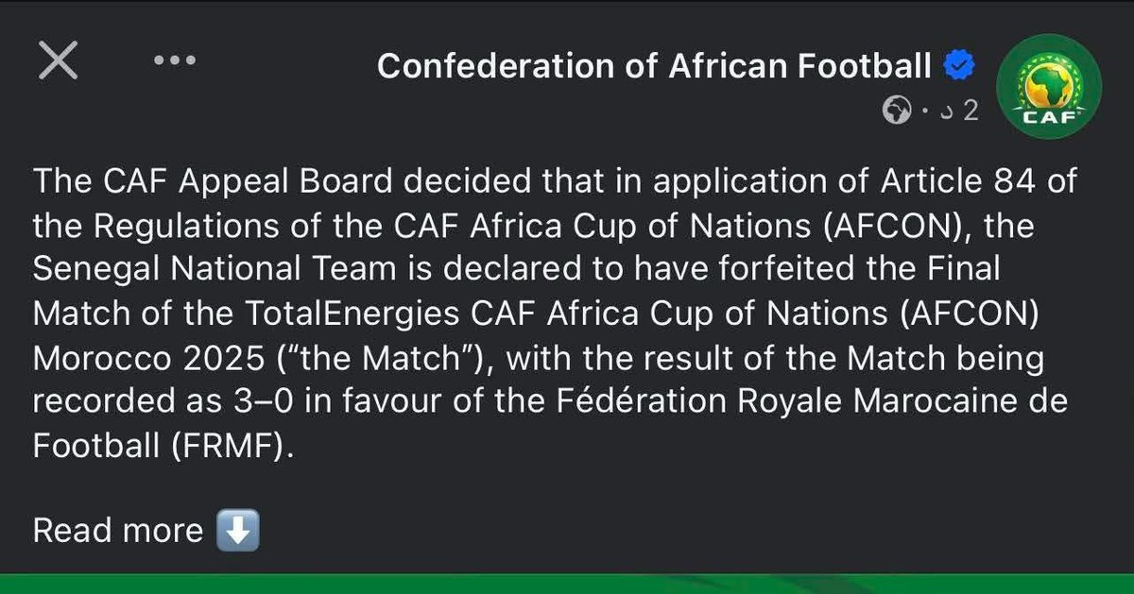
Task: Click the down-arrow emoji after Read more
Action: pyautogui.click(x=237, y=531)
